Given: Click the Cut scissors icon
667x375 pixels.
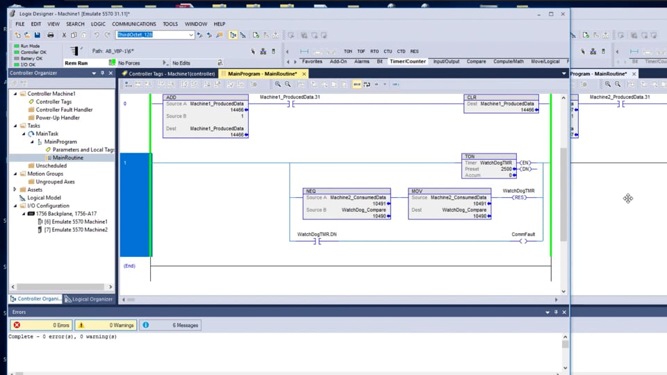Looking at the screenshot, I should point(64,35).
